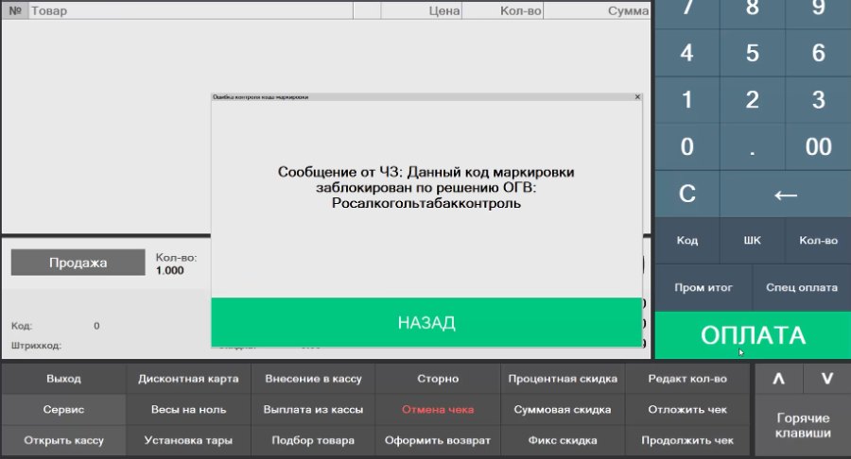Tap digit 0 on the numeric keypad

[687, 146]
